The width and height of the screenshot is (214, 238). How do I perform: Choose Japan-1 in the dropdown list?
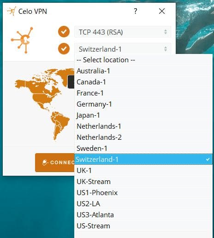point(143,115)
